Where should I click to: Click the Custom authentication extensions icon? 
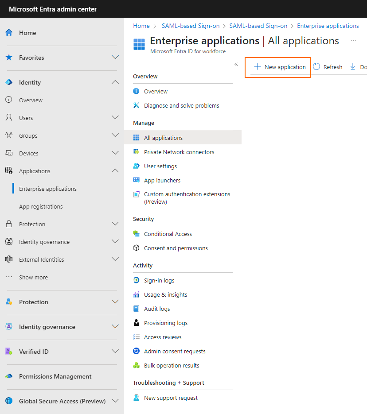tap(137, 194)
